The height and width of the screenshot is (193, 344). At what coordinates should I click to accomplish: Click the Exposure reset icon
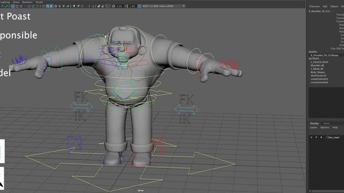pyautogui.click(x=113, y=6)
